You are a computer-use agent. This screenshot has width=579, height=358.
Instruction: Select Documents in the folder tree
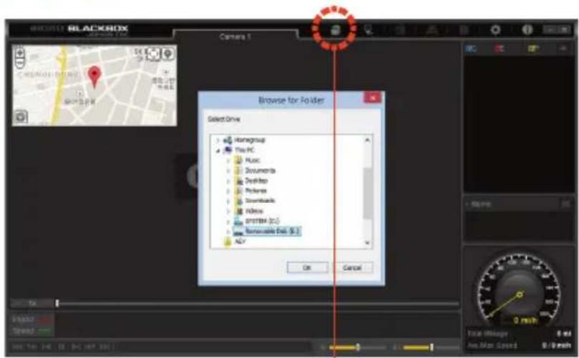pos(261,171)
